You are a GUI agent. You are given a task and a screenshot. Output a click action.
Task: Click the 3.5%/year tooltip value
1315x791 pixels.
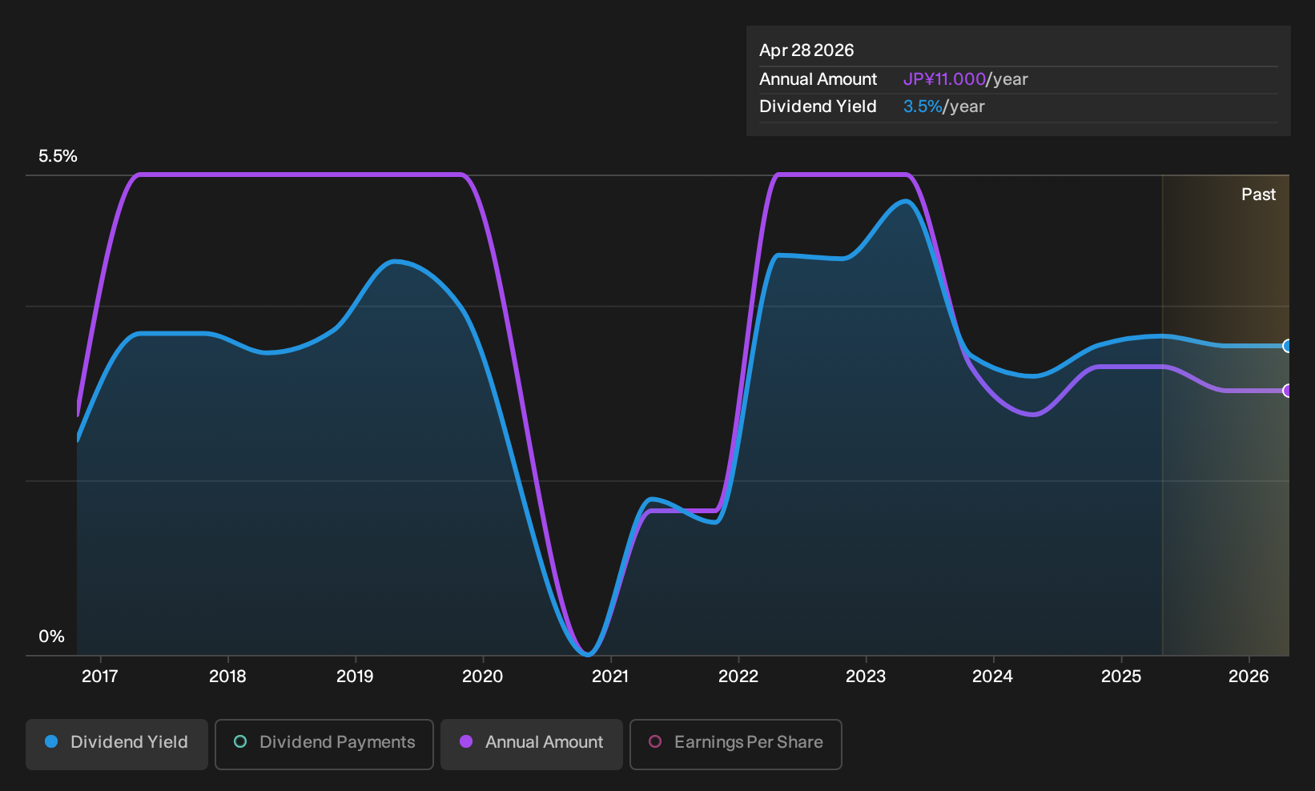[x=943, y=106]
